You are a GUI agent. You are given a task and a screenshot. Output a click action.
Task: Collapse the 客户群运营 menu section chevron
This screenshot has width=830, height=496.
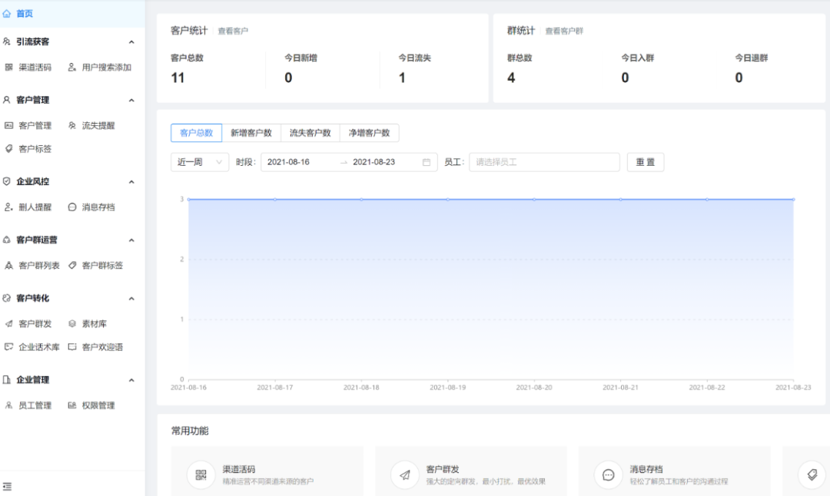click(x=131, y=240)
